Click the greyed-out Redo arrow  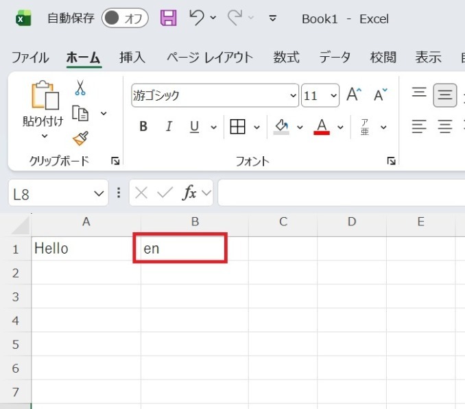pos(235,18)
